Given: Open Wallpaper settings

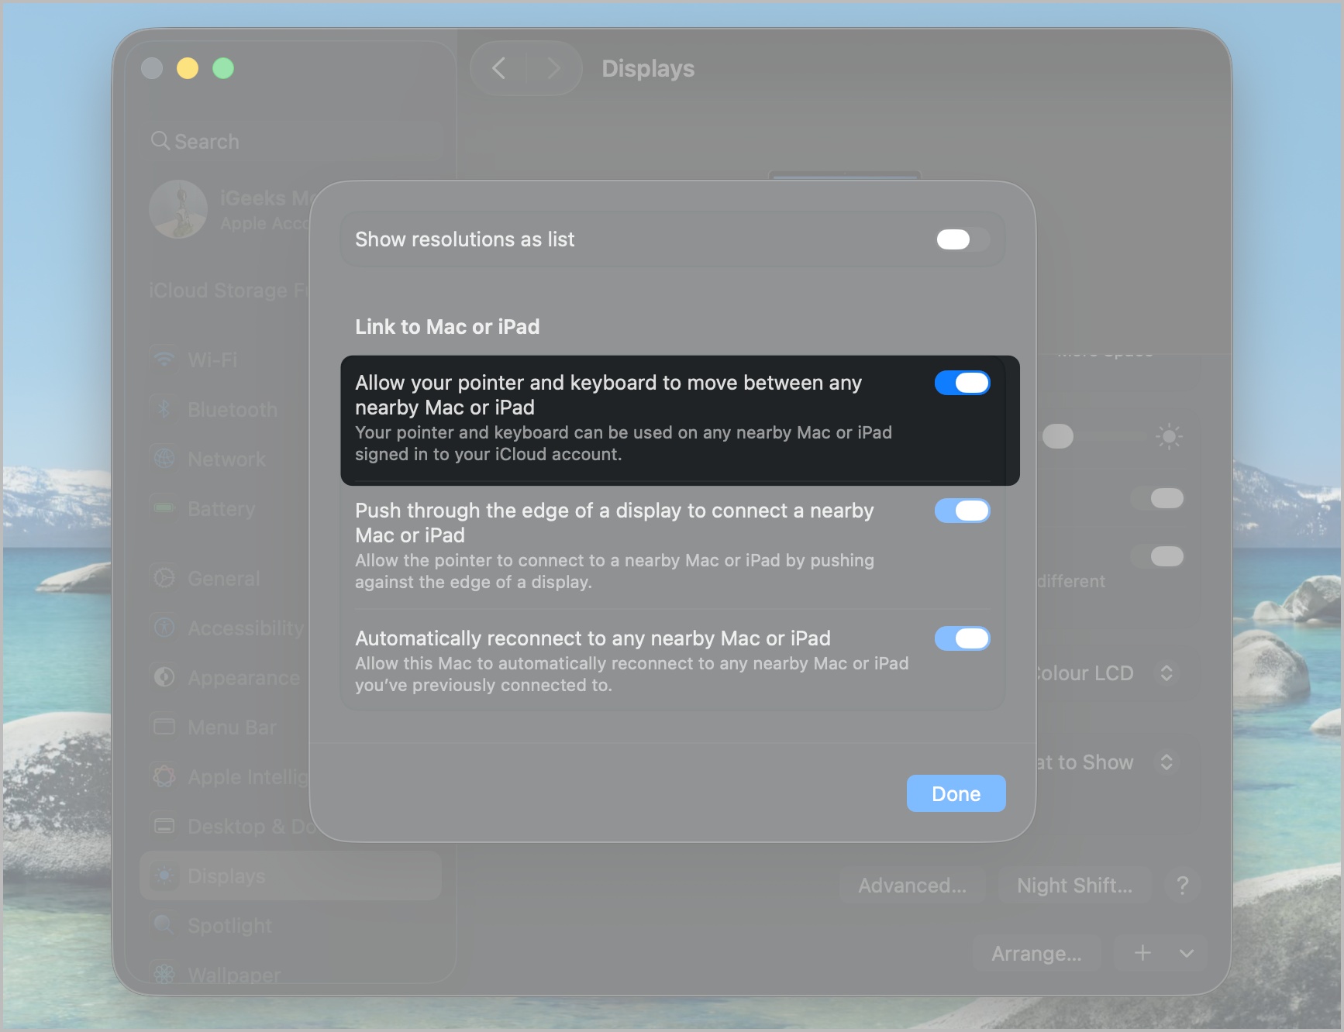Looking at the screenshot, I should point(233,975).
